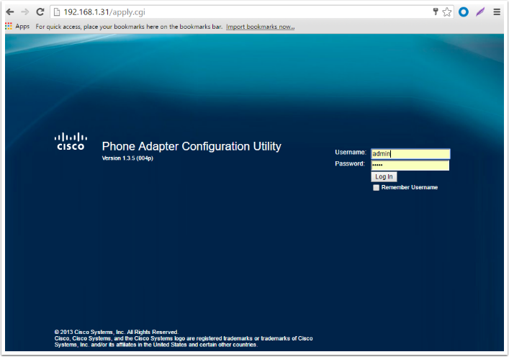Click the page info icon in address bar
Image resolution: width=509 pixels, height=357 pixels.
click(x=57, y=12)
